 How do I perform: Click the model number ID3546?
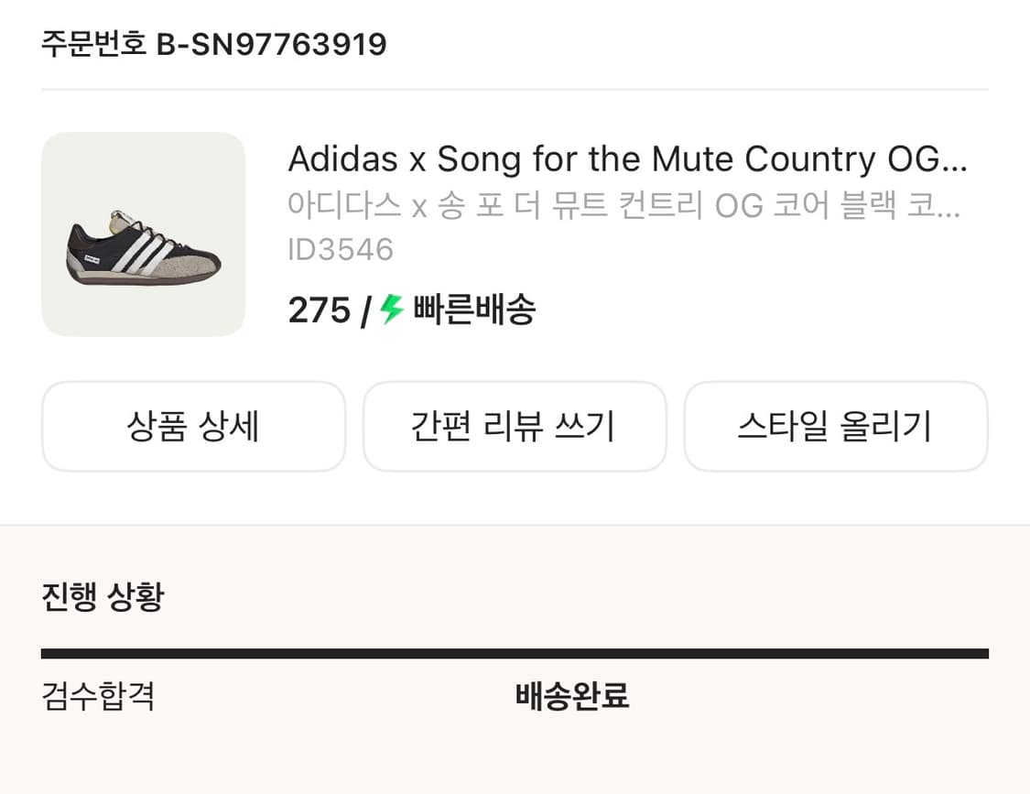(341, 249)
